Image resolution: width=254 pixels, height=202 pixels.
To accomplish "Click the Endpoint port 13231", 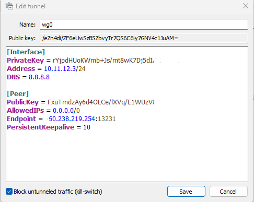I will pos(107,119).
